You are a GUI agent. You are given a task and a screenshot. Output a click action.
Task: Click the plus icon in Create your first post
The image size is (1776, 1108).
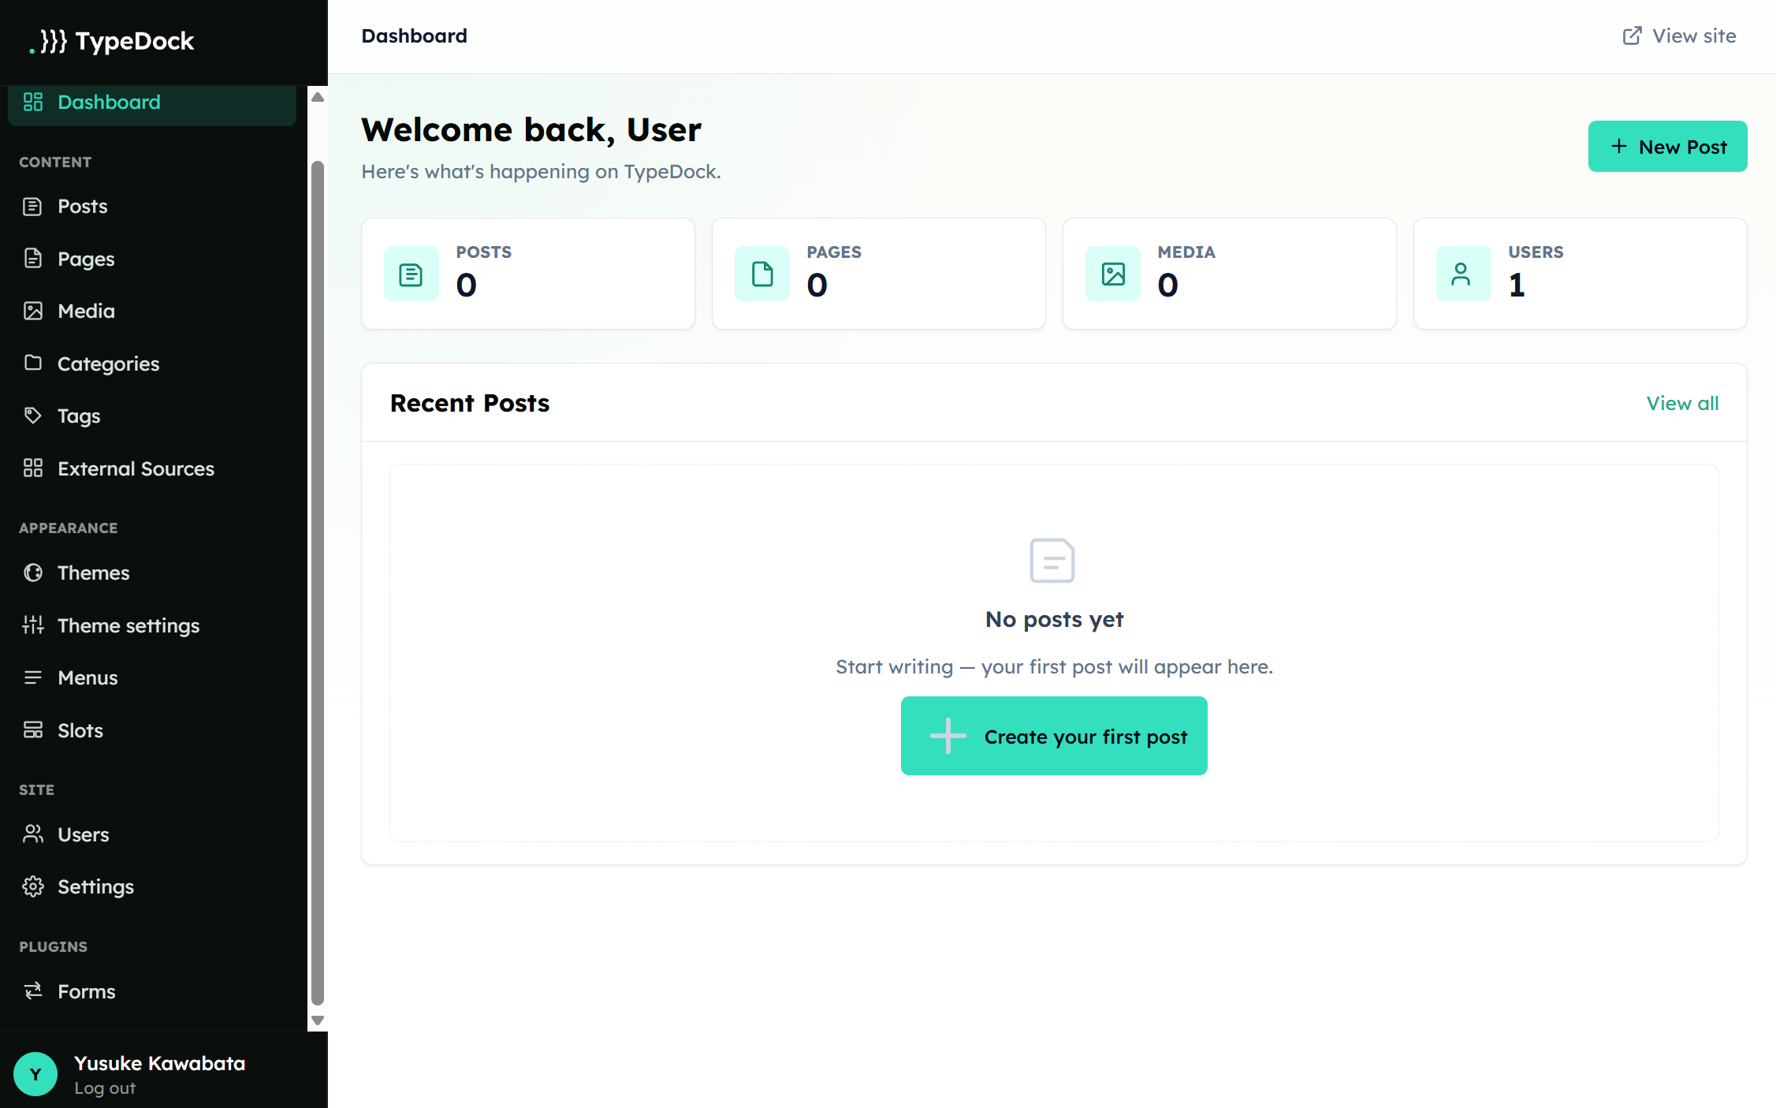948,736
